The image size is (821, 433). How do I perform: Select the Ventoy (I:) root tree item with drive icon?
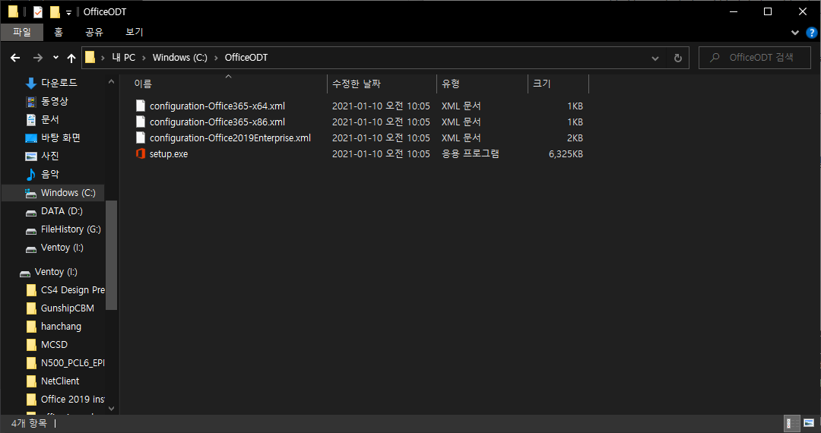pyautogui.click(x=48, y=272)
